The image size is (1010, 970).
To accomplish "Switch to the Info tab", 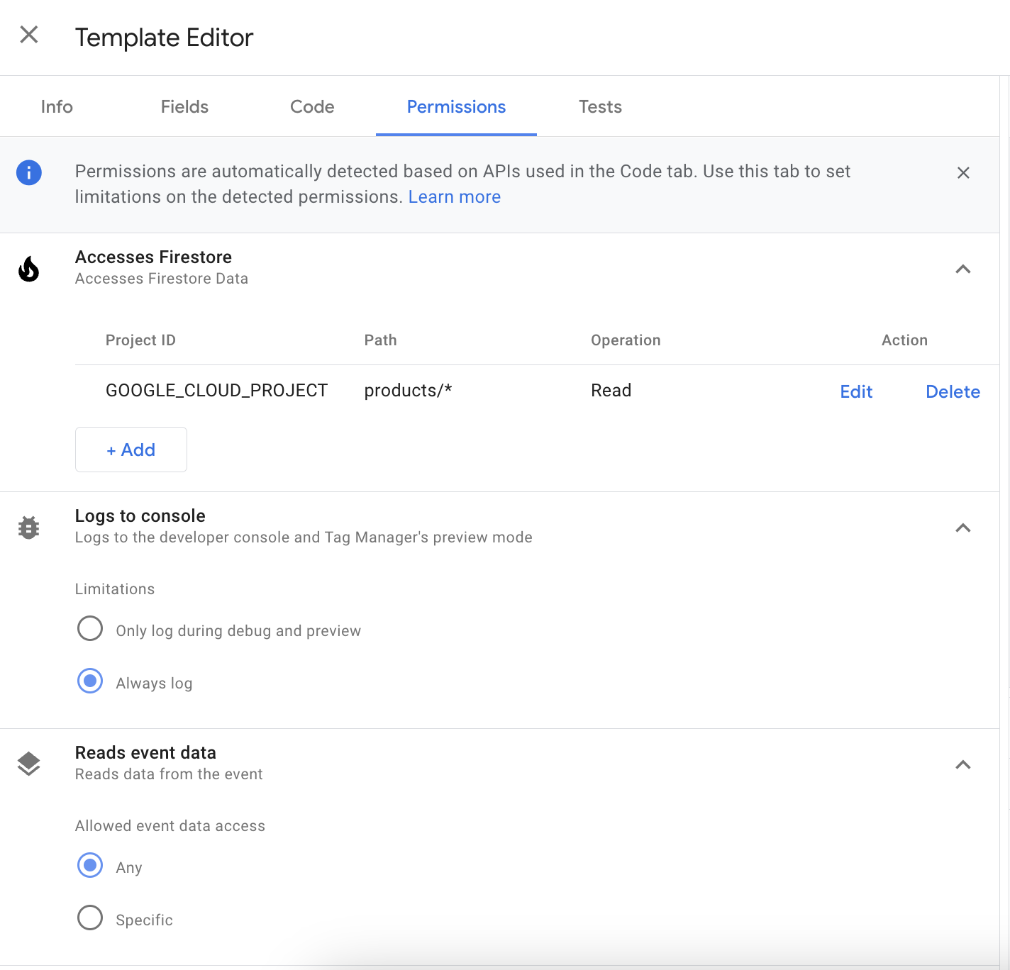I will point(57,106).
